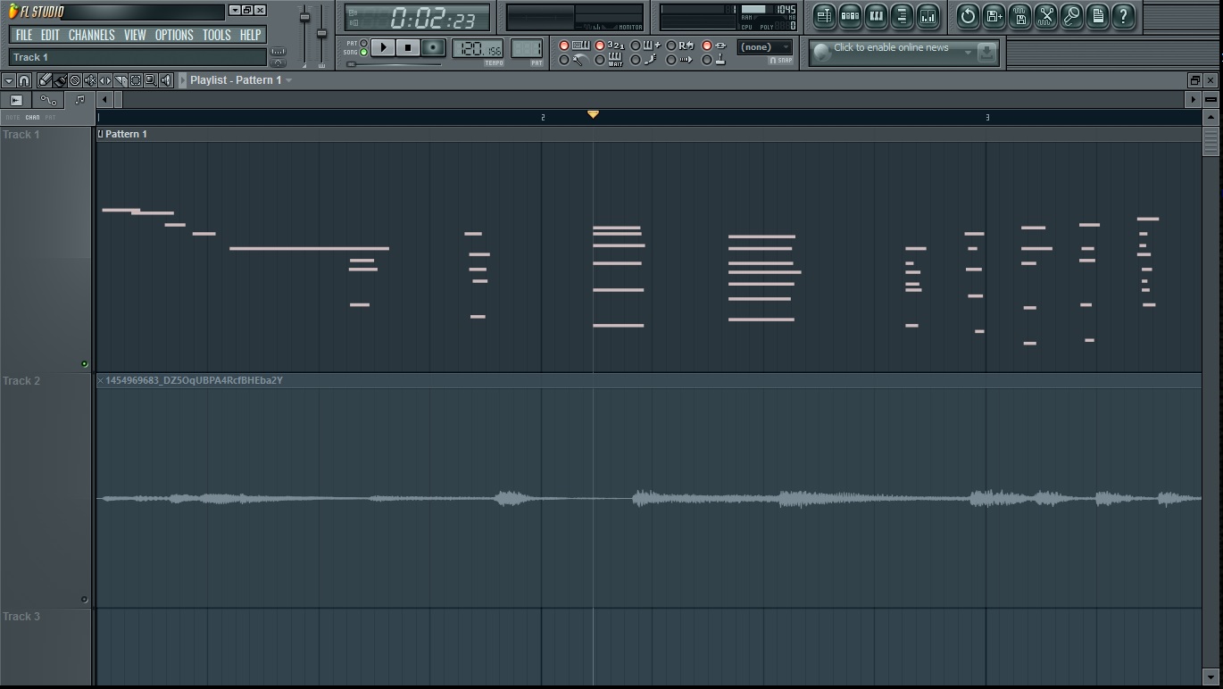1223x689 pixels.
Task: Open the Piano Roll window
Action: (876, 15)
